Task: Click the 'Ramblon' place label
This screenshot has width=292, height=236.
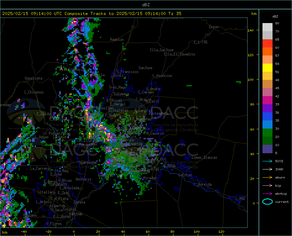Action: pyautogui.click(x=117, y=40)
